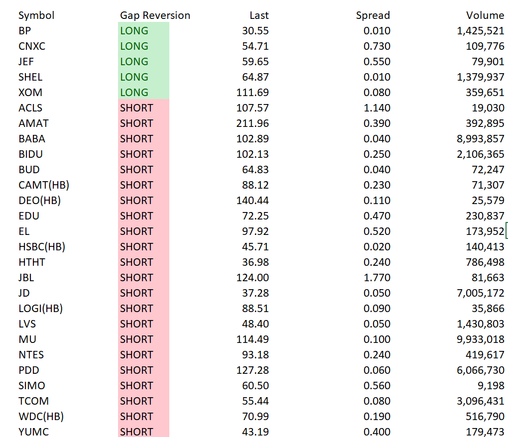Click the Gap Reversion column header
This screenshot has height=437, width=508.
[x=155, y=15]
